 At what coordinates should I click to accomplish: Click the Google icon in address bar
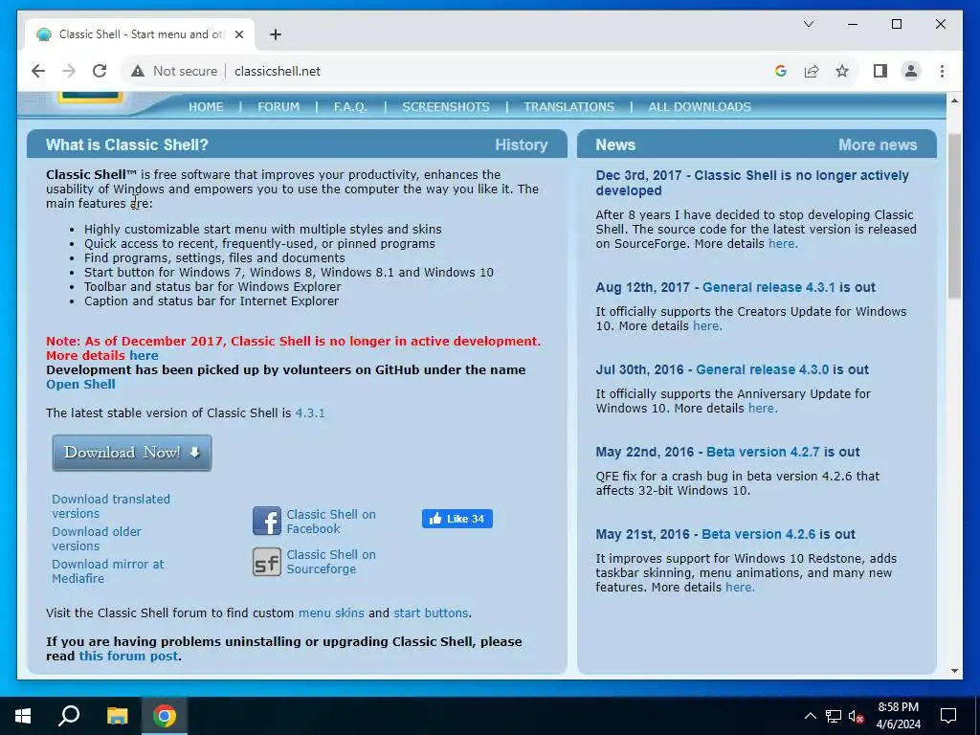(x=781, y=71)
